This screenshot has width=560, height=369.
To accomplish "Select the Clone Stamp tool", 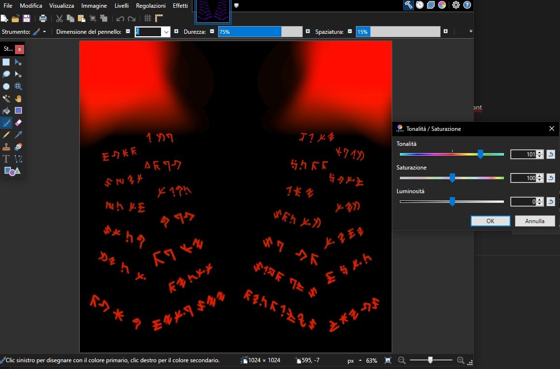I will coord(6,147).
